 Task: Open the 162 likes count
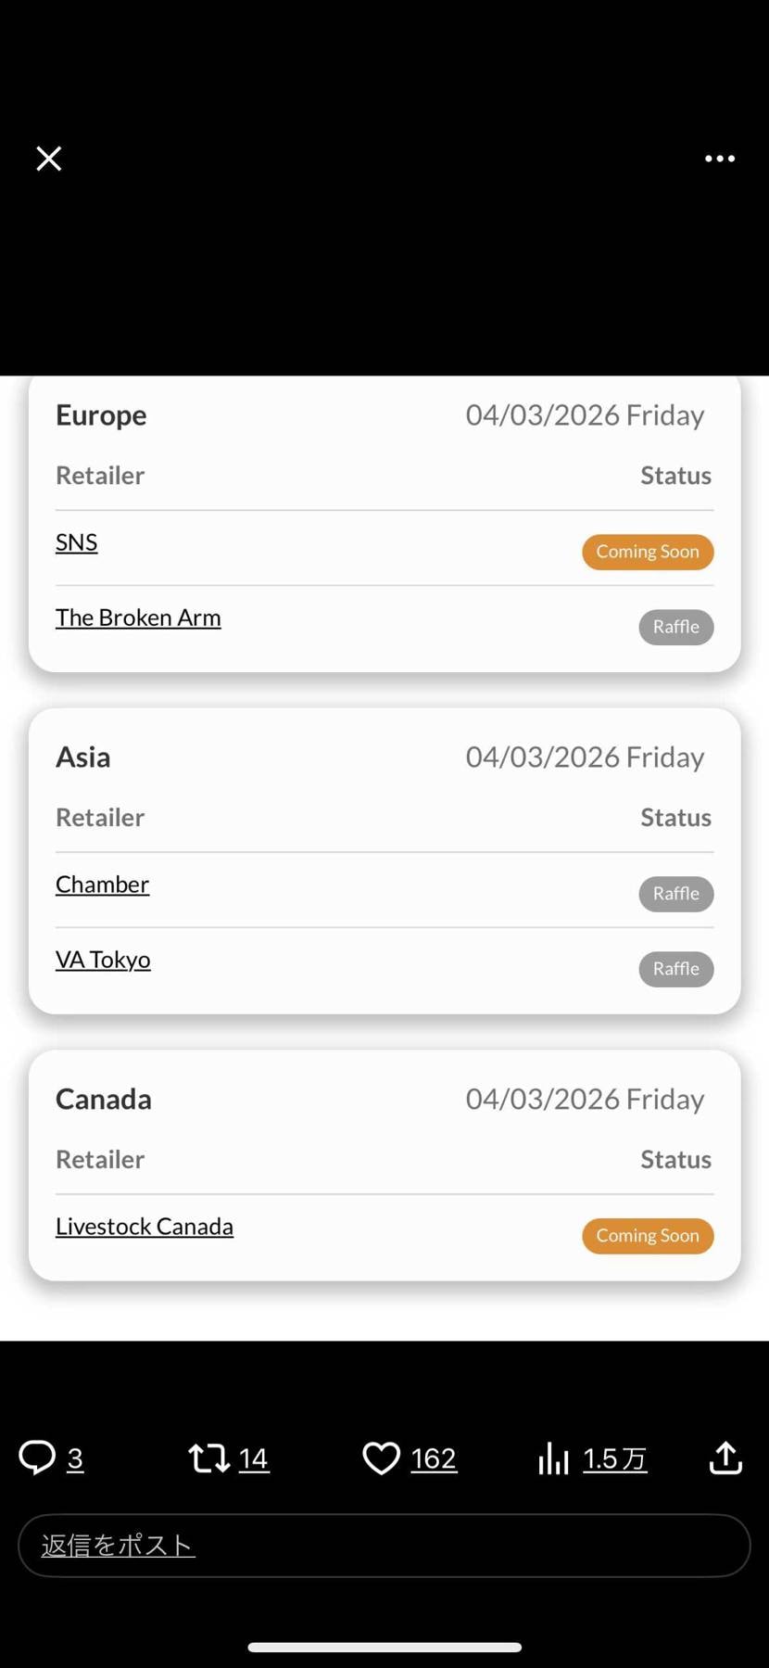click(x=434, y=1458)
